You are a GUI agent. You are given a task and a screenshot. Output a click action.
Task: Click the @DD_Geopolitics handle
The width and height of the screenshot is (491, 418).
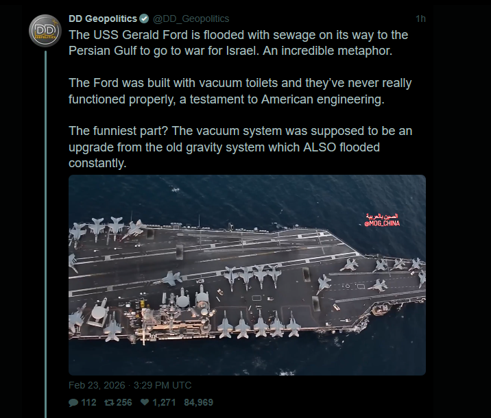[191, 19]
